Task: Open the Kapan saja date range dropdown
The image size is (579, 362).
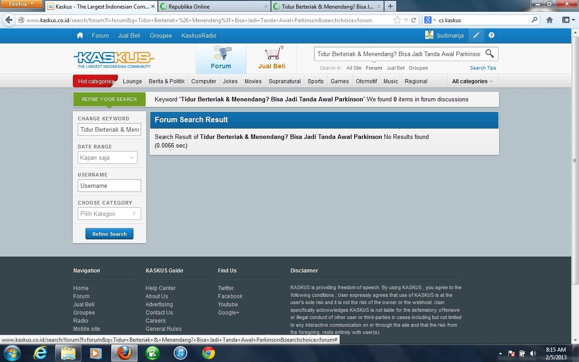Action: 108,157
